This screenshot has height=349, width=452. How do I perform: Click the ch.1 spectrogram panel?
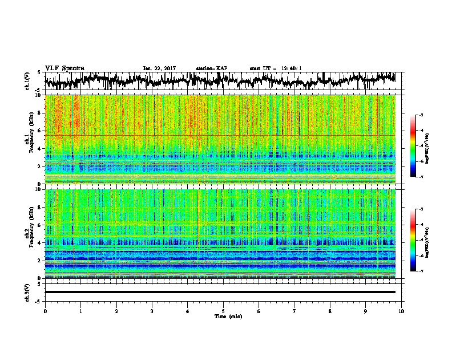tap(220, 139)
